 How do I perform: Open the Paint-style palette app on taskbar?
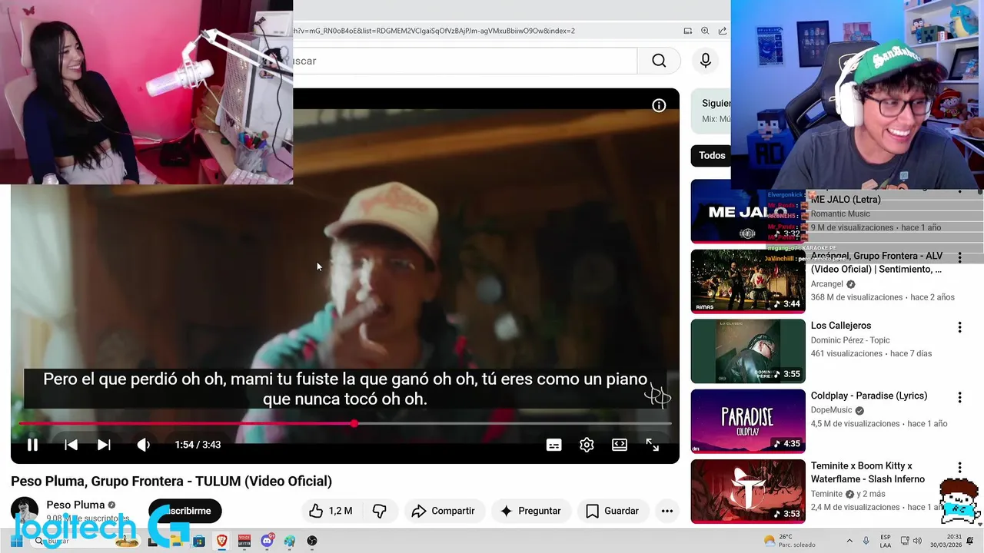point(289,541)
